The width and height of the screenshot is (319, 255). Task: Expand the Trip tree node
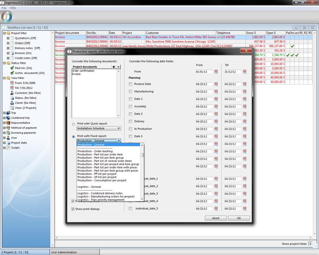point(4,113)
